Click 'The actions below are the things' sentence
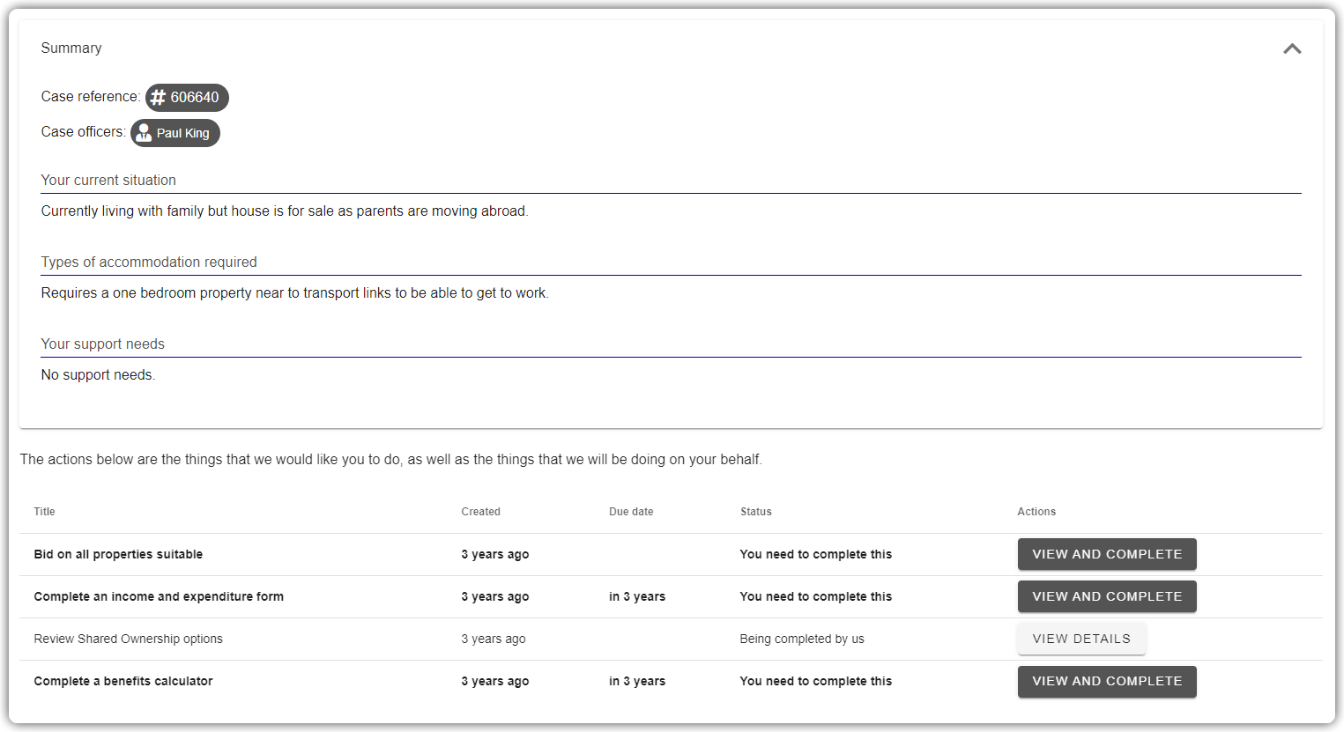 coord(391,460)
